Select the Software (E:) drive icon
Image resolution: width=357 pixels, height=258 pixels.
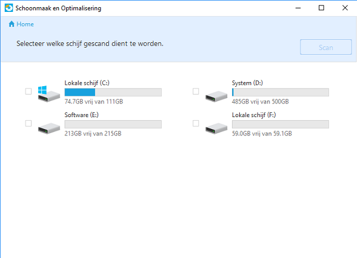pos(48,125)
